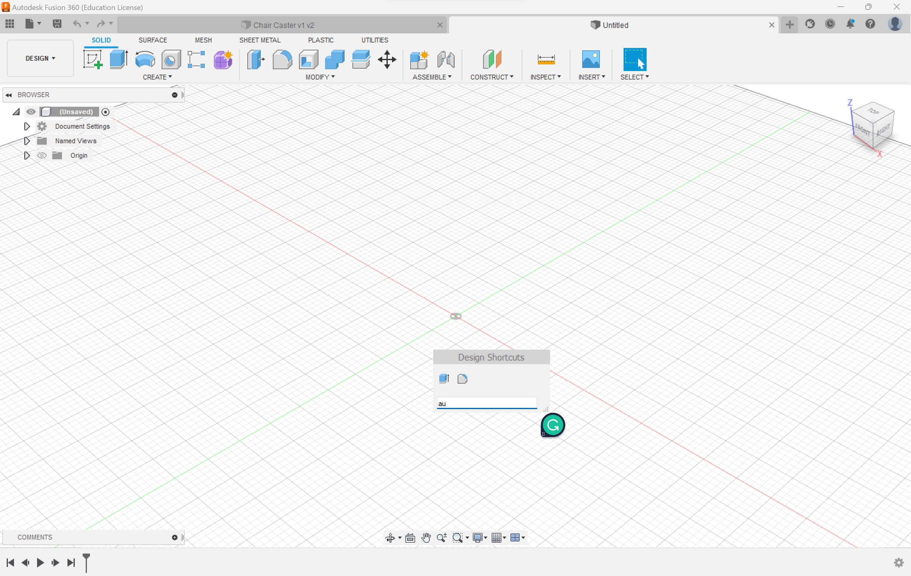
Task: Open the SHEET METAL ribbon tab
Action: coord(260,40)
